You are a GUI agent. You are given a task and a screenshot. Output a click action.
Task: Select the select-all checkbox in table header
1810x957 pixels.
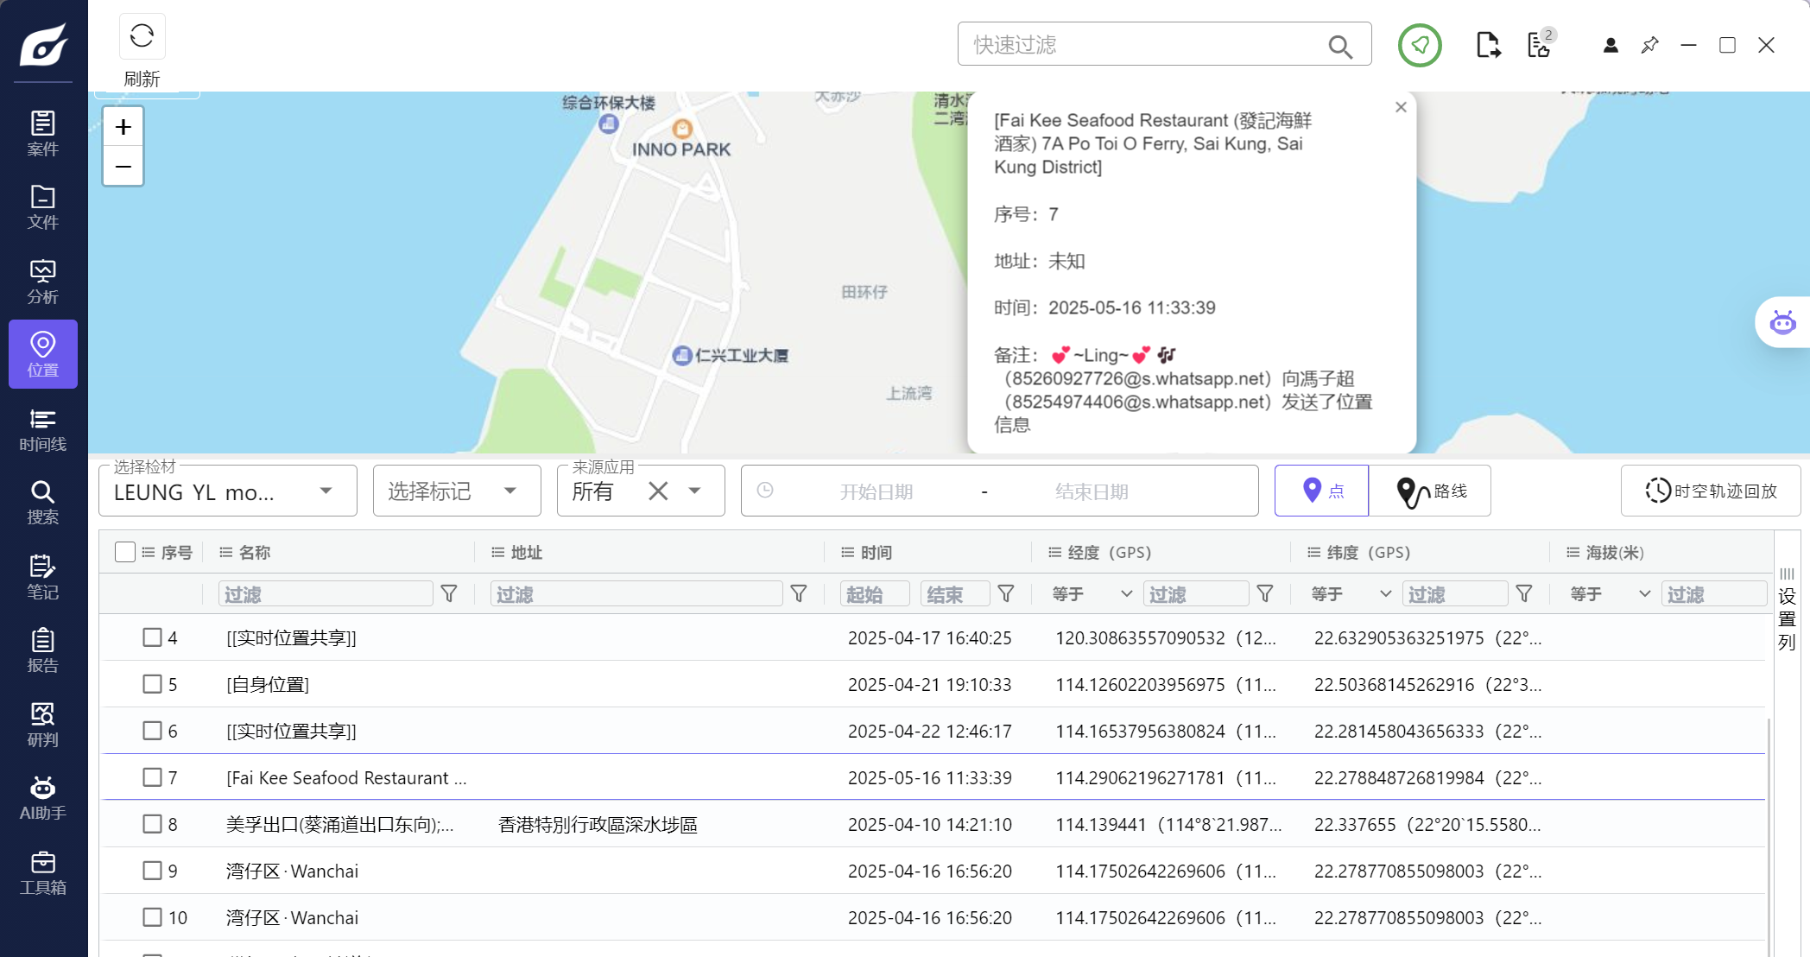coord(124,551)
